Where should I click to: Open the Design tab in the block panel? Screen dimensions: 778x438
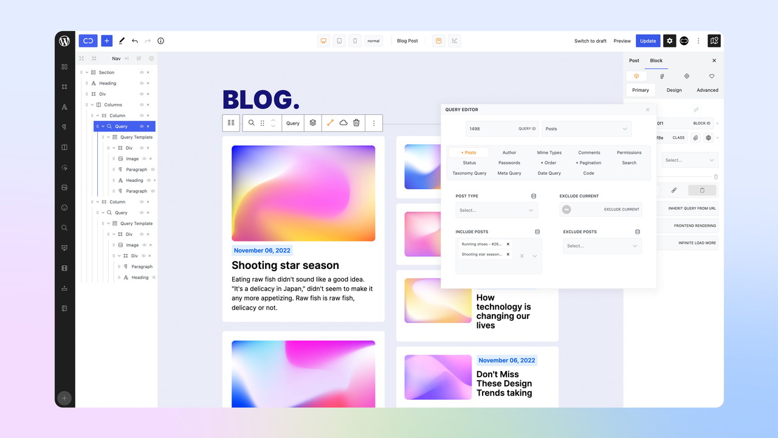[x=674, y=90]
